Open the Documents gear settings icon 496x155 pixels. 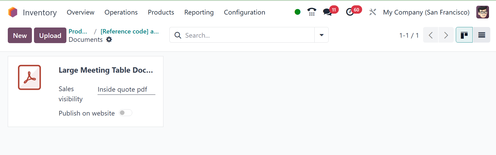click(109, 39)
